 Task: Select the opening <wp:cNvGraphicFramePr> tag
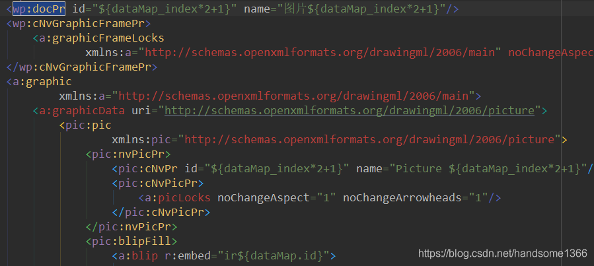click(79, 24)
